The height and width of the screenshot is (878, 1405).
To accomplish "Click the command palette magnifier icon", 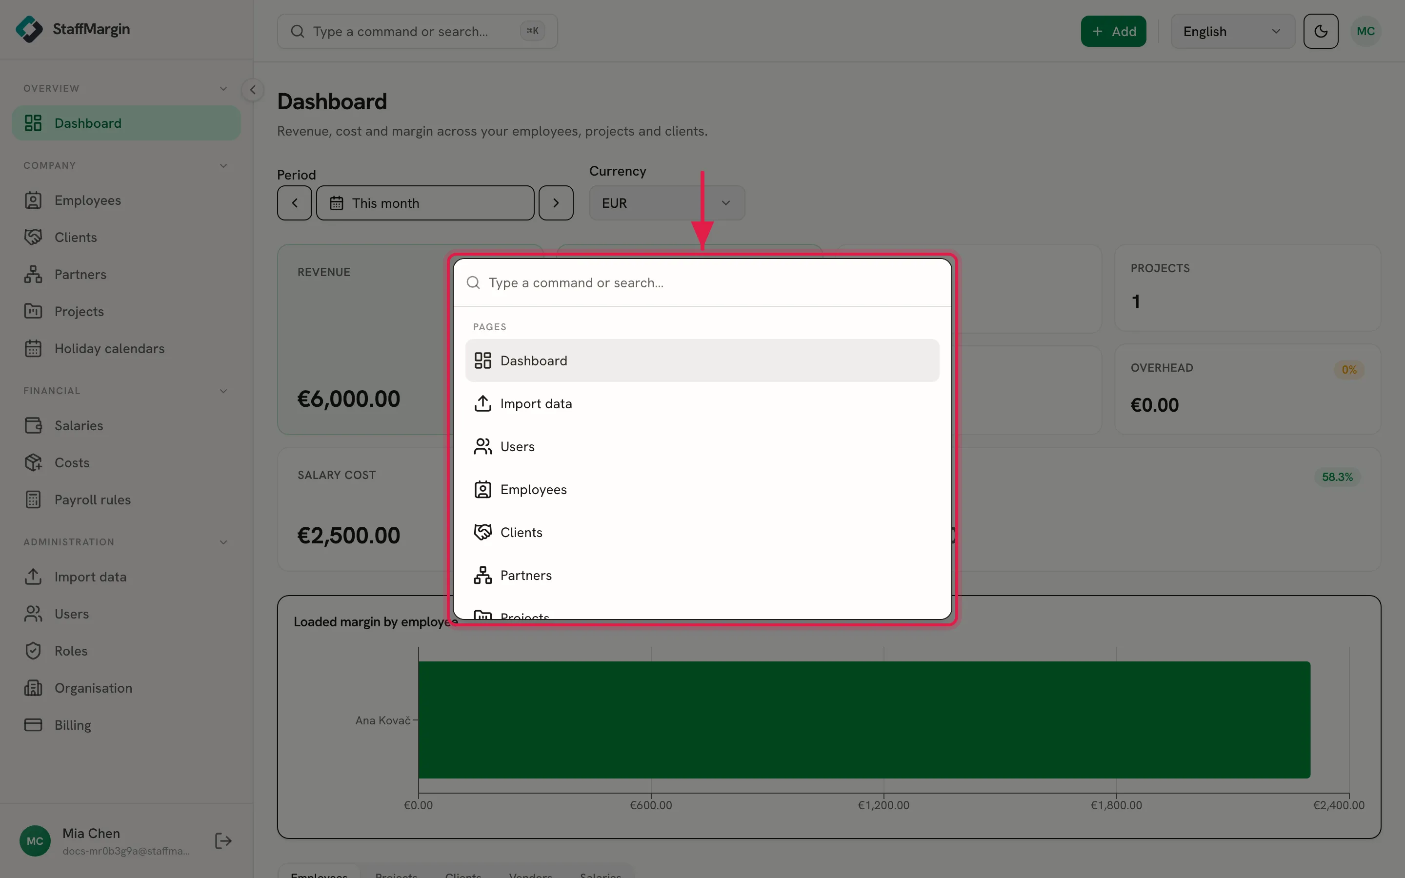I will (x=474, y=283).
